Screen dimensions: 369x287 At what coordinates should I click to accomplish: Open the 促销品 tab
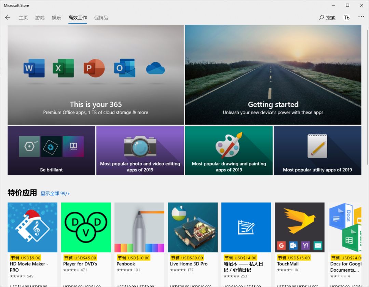click(101, 18)
